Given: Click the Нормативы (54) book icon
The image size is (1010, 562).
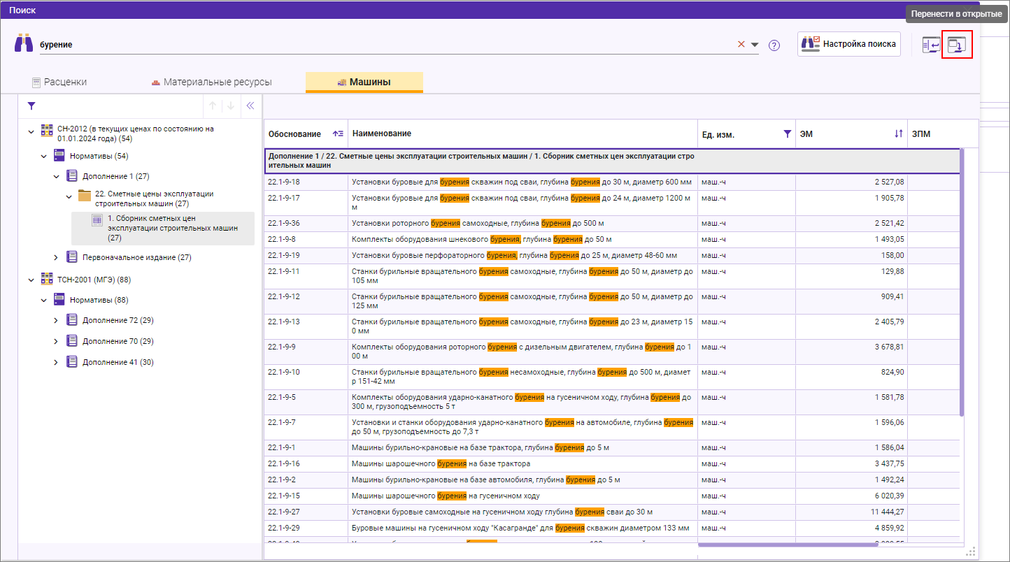Looking at the screenshot, I should [x=59, y=155].
